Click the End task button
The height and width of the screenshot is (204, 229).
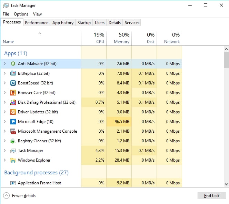tap(212, 195)
